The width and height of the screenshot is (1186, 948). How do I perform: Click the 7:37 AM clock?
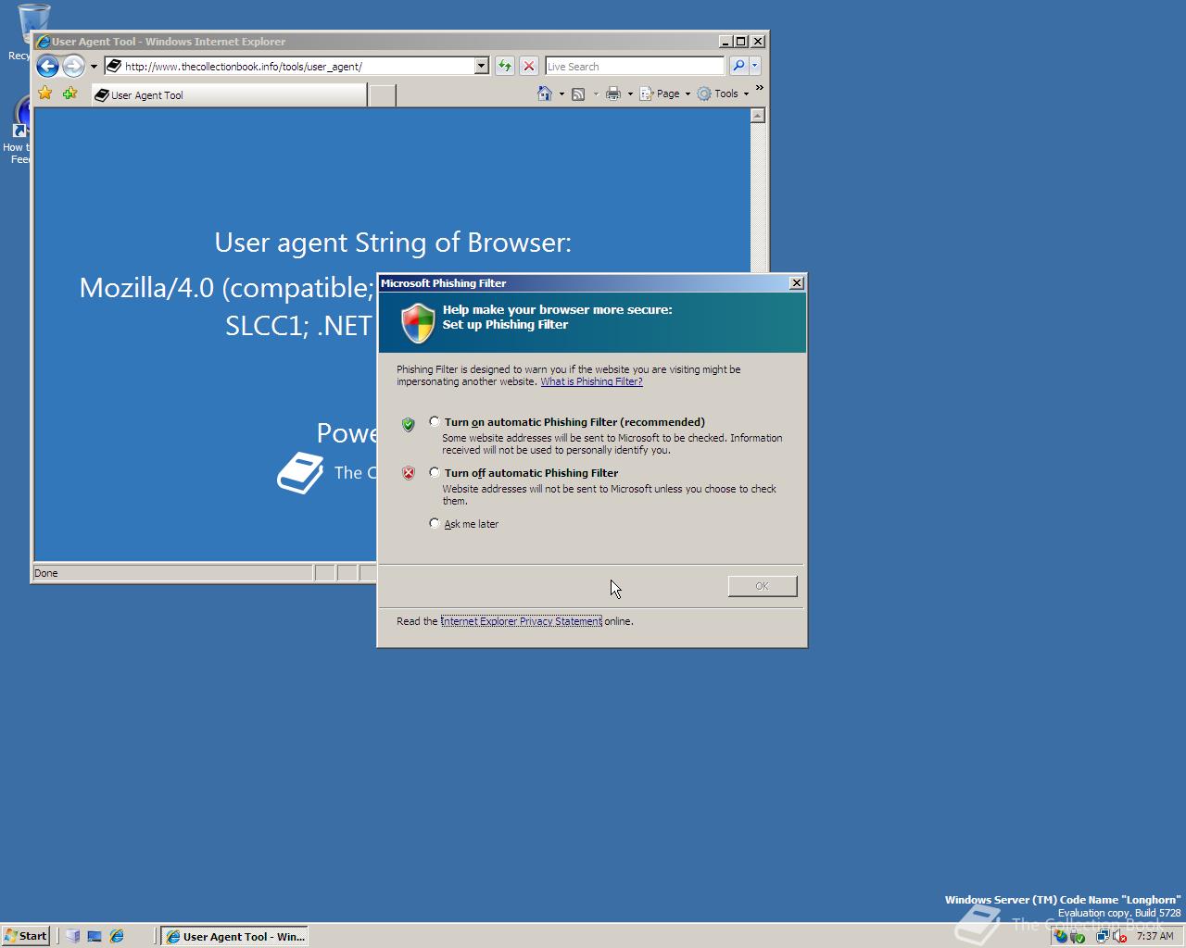click(1154, 936)
